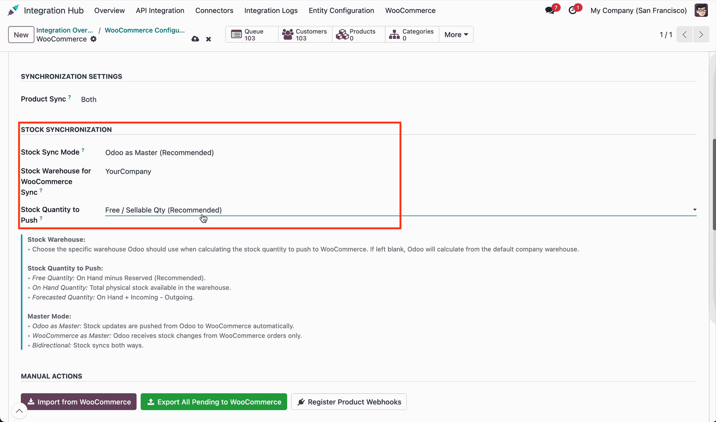This screenshot has height=422, width=716.
Task: Discard changes with the X icon
Action: 208,39
